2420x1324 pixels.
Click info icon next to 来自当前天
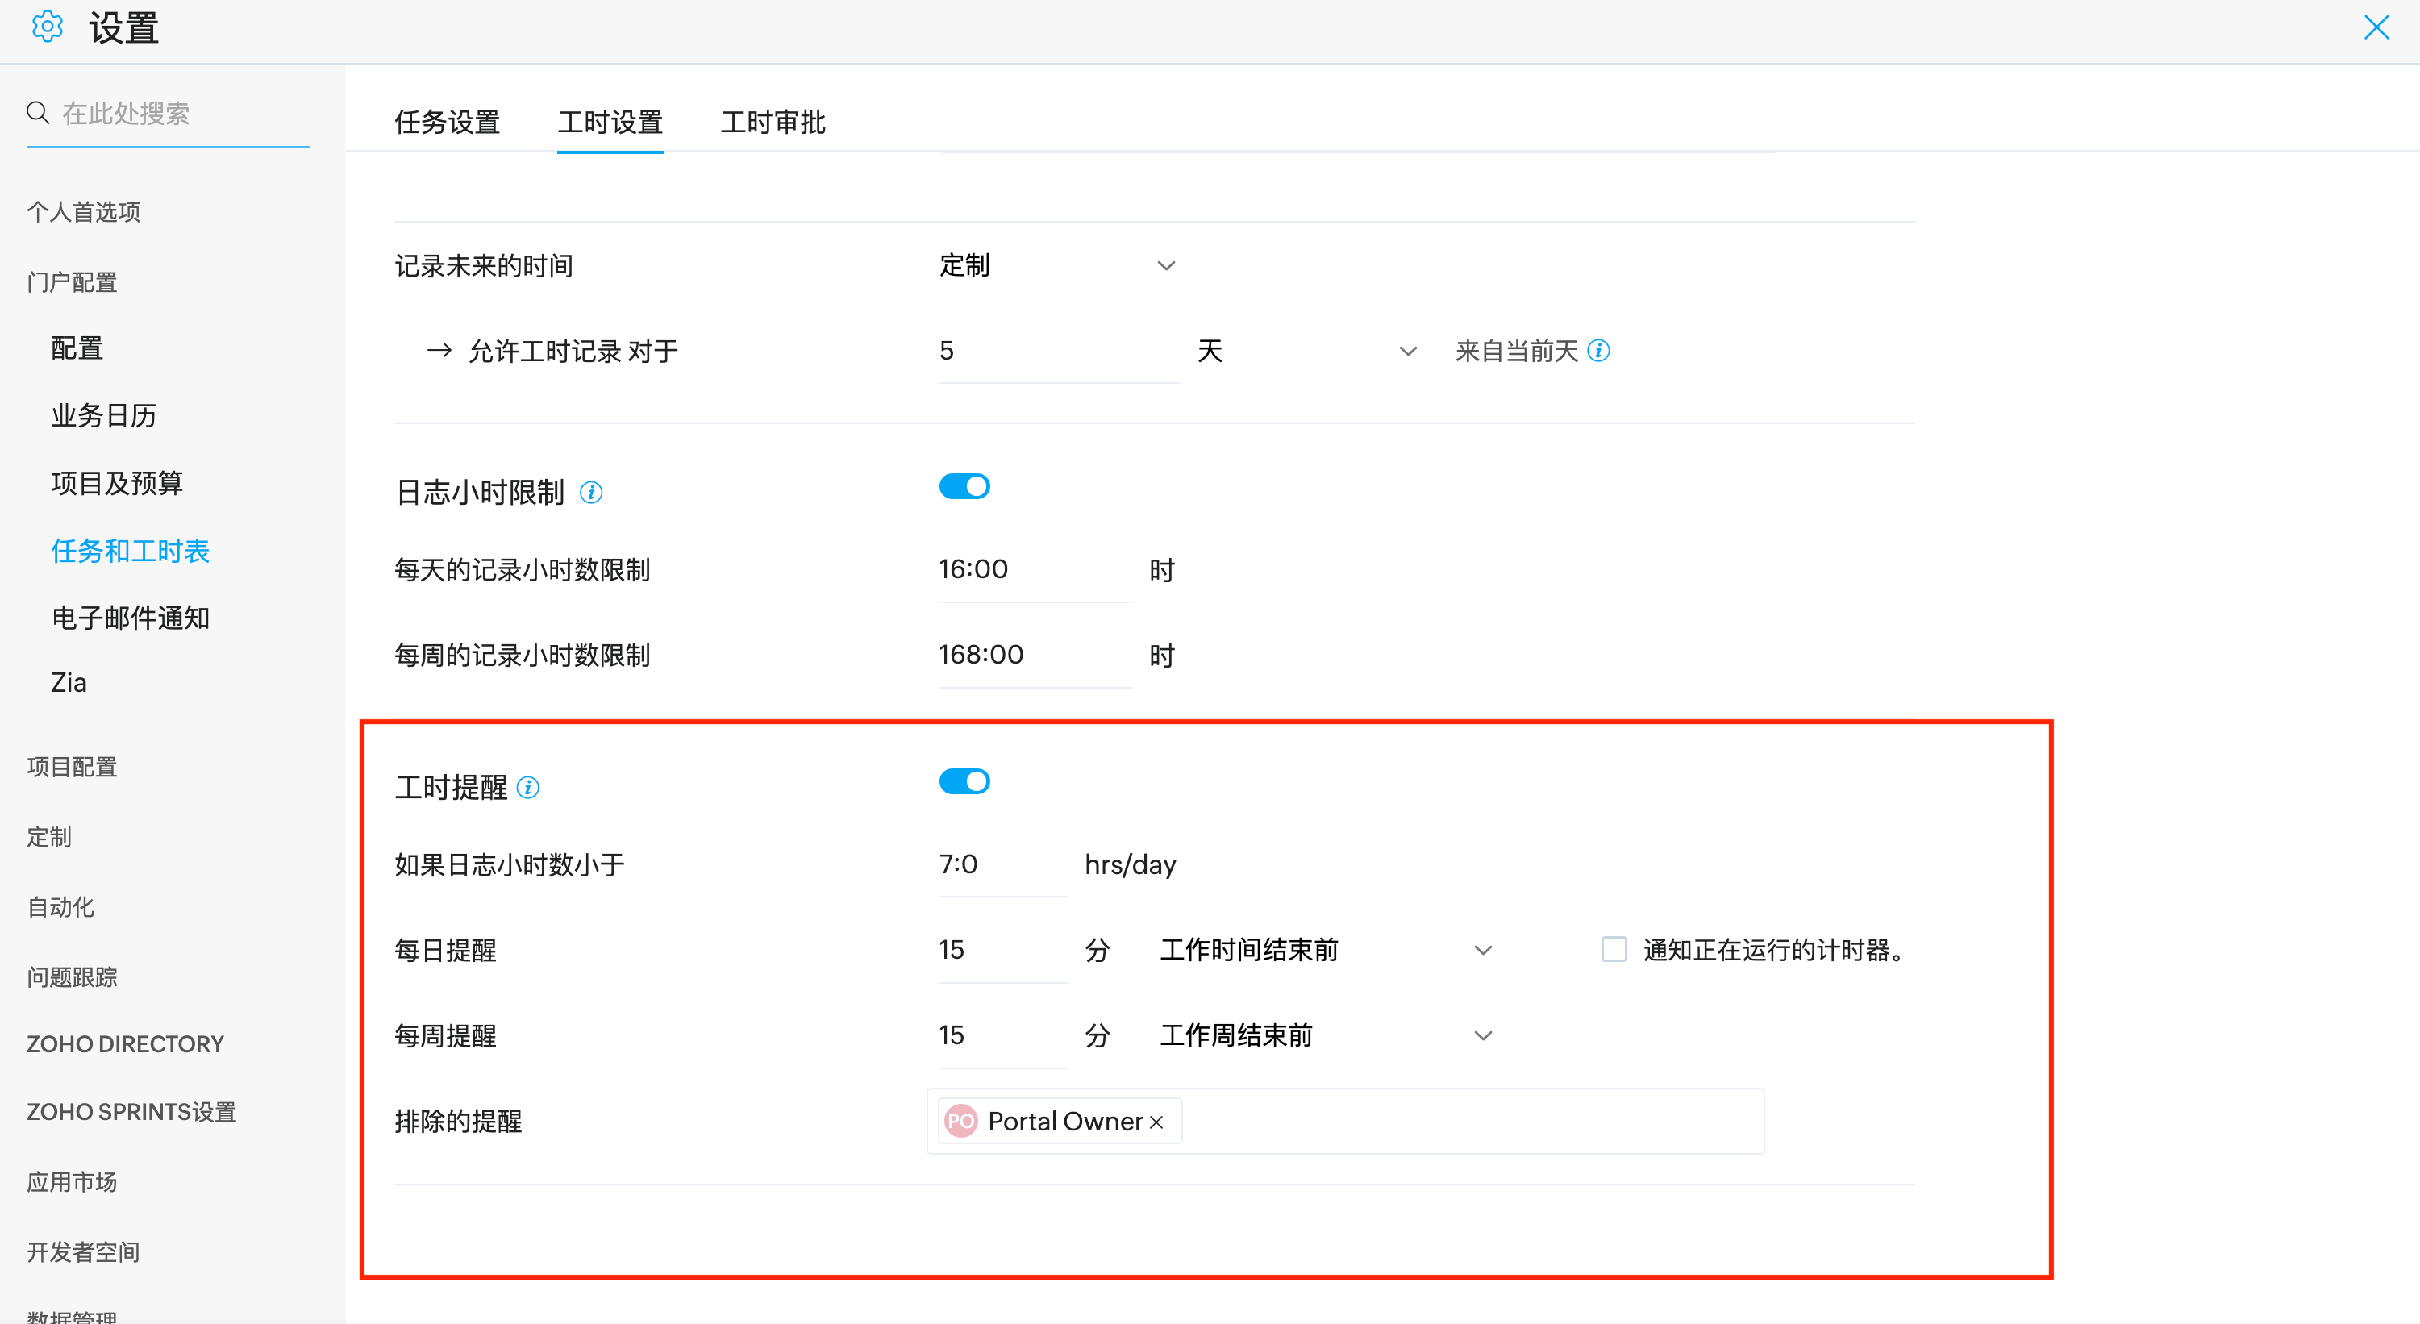pos(1598,352)
